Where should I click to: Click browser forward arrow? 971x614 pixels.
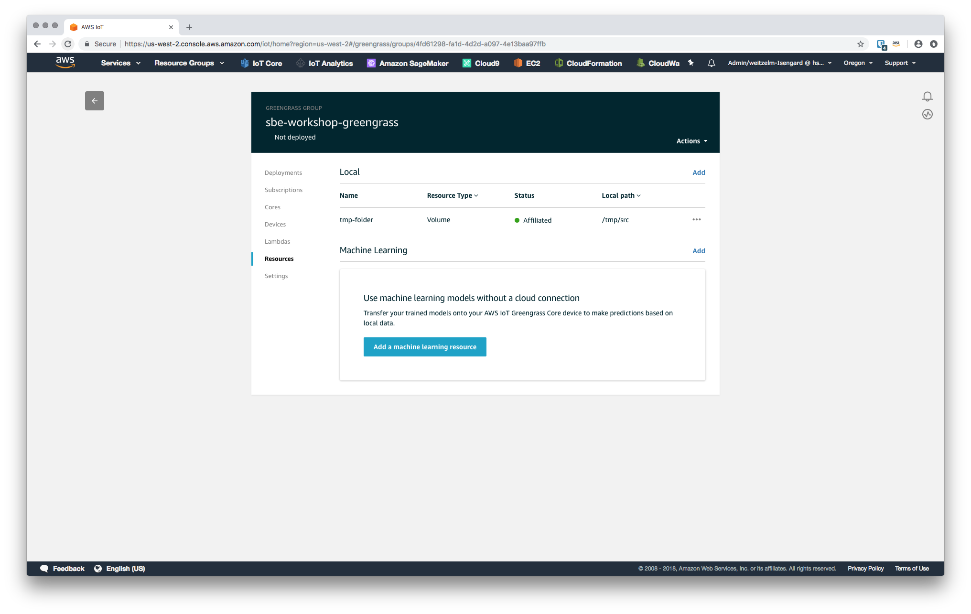(53, 44)
